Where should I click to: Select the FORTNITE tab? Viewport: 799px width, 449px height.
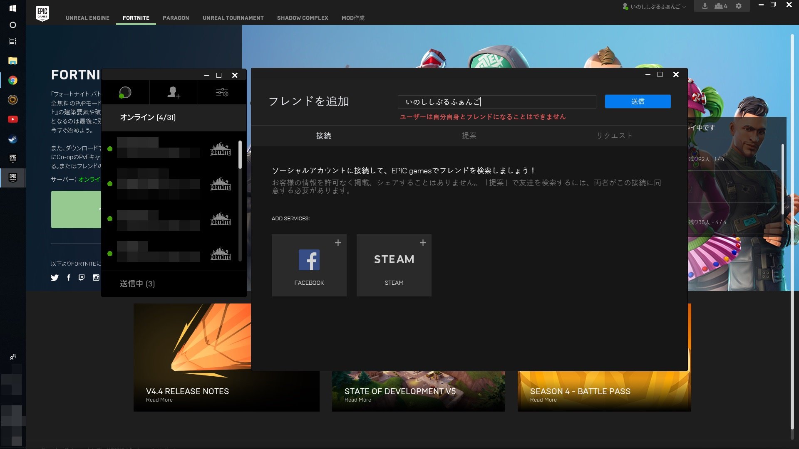136,18
